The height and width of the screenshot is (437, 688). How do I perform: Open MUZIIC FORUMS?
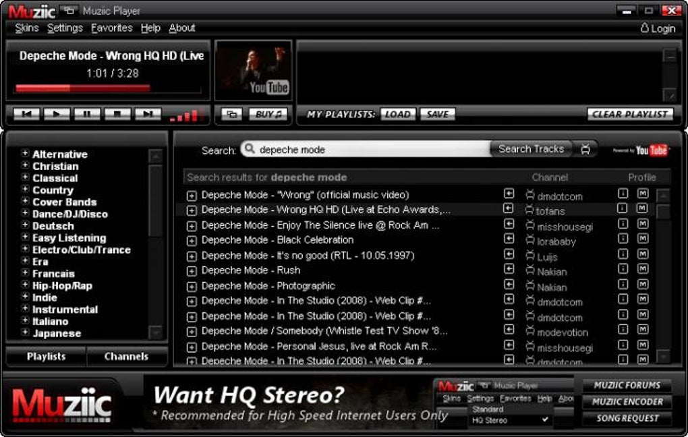point(627,385)
